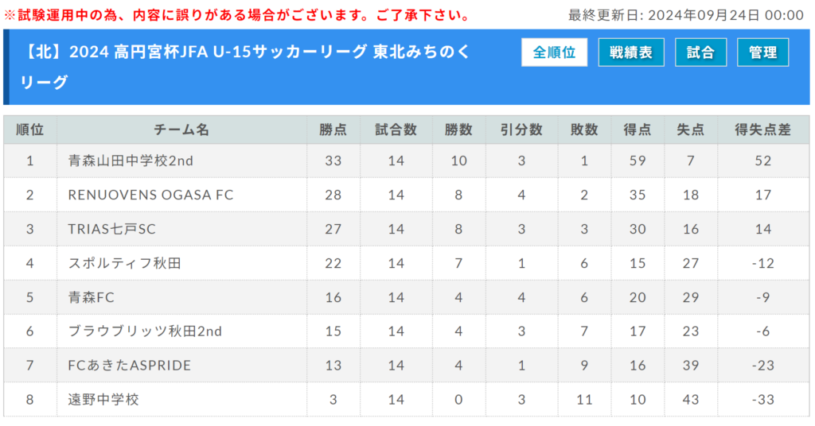Select team 青森山田中学校2nd
This screenshot has height=426, width=815.
(x=131, y=161)
